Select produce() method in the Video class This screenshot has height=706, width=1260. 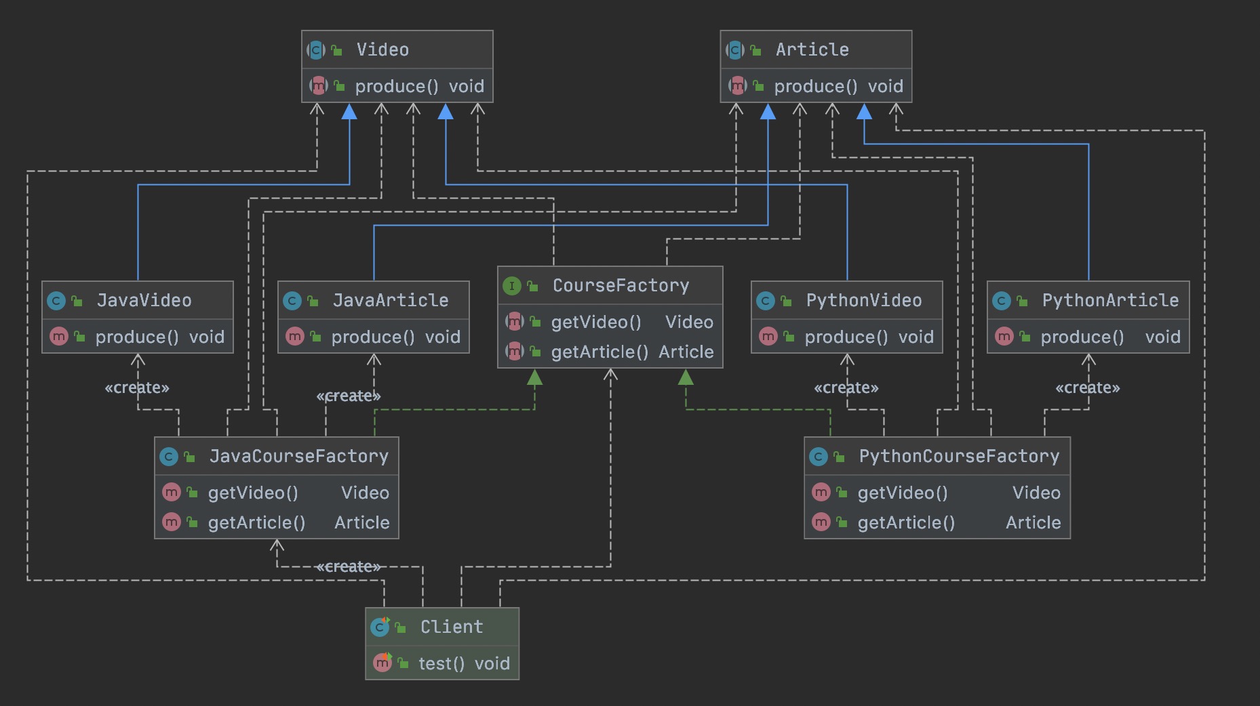396,86
